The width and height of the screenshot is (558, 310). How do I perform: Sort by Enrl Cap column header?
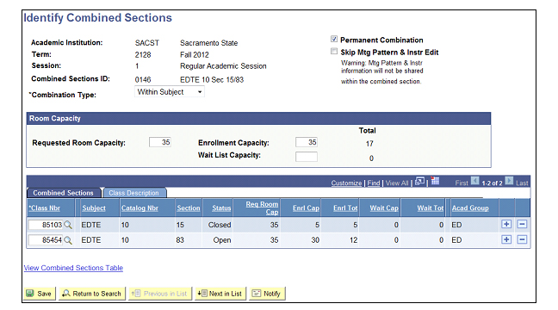pyautogui.click(x=306, y=208)
